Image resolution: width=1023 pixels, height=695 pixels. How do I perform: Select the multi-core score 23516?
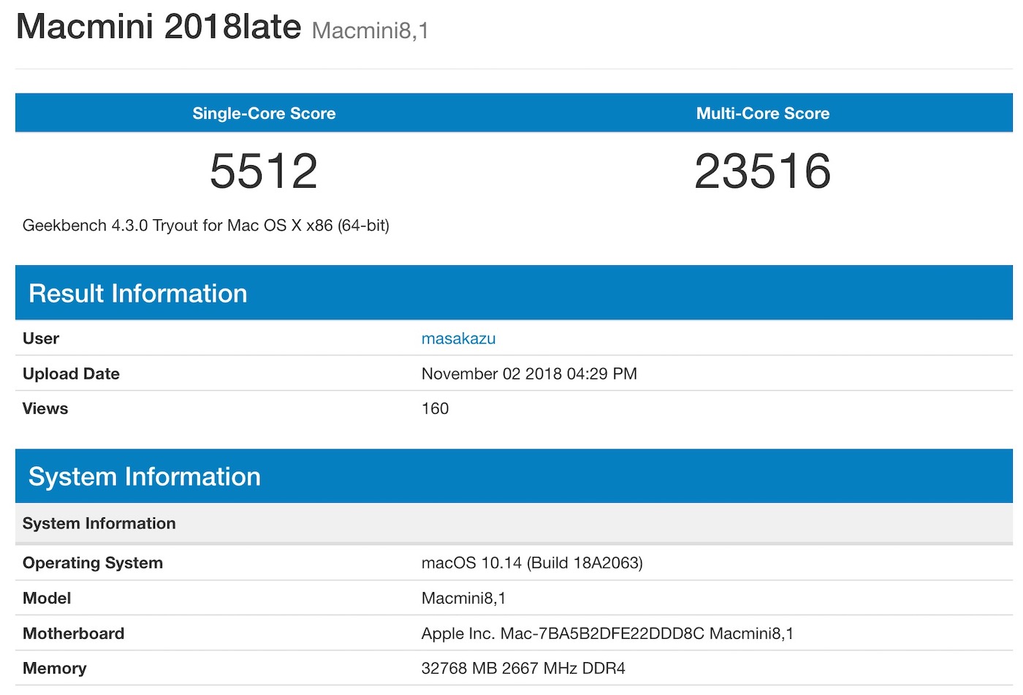coord(763,170)
